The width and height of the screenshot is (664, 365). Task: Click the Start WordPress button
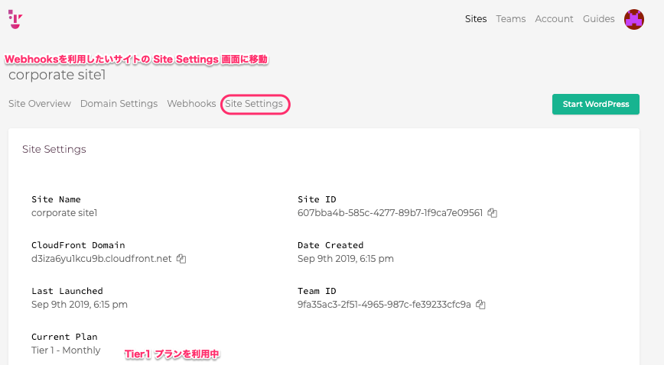pyautogui.click(x=596, y=104)
